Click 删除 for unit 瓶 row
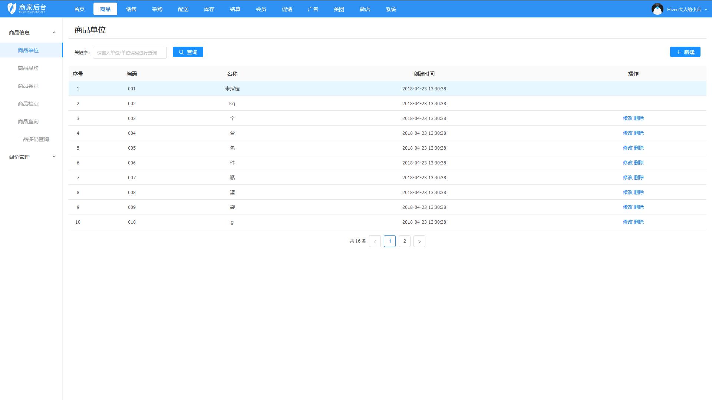This screenshot has height=400, width=712. click(x=639, y=177)
